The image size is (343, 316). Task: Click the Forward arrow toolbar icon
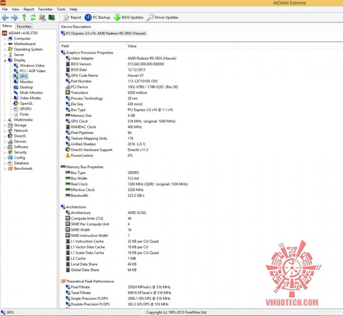pyautogui.click(x=14, y=18)
